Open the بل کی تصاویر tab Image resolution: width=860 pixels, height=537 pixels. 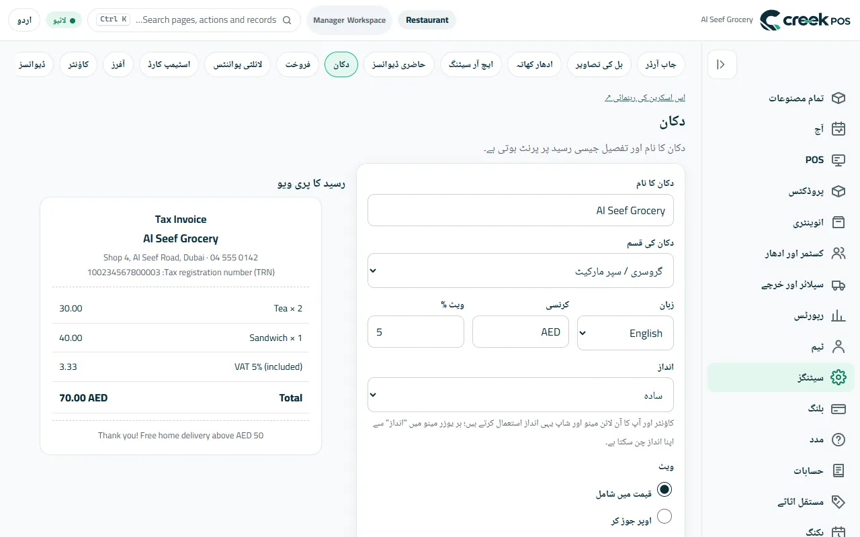coord(599,64)
